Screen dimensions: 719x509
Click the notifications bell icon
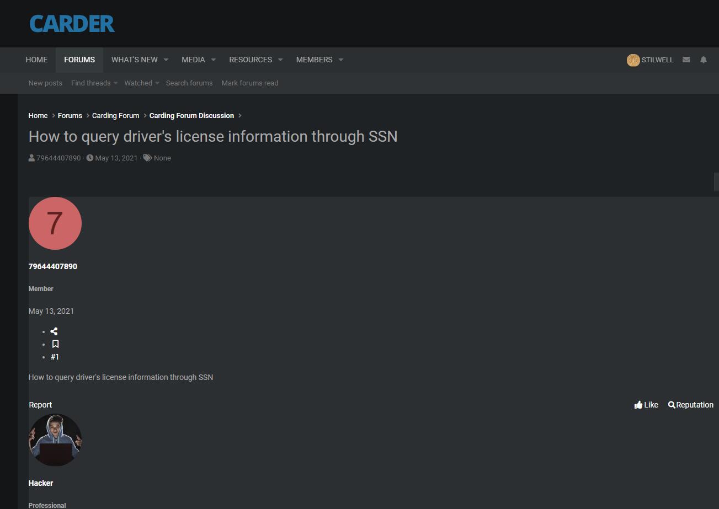click(x=703, y=60)
